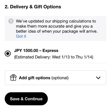Image resolution: width=111 pixels, height=109 pixels.
Task: Click the Thu 1/14 delivery date
Action: point(84,57)
